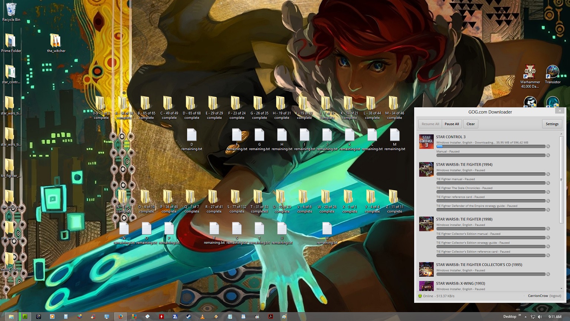Screen dimensions: 570x321
Task: Click the Steam icon in the taskbar
Action: (x=189, y=317)
